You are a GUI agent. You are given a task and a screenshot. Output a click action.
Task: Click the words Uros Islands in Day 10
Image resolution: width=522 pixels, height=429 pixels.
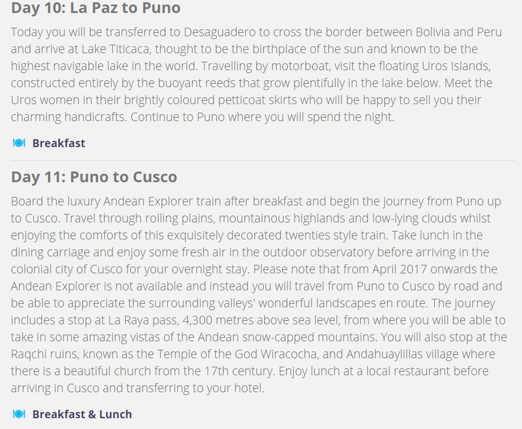coord(456,66)
